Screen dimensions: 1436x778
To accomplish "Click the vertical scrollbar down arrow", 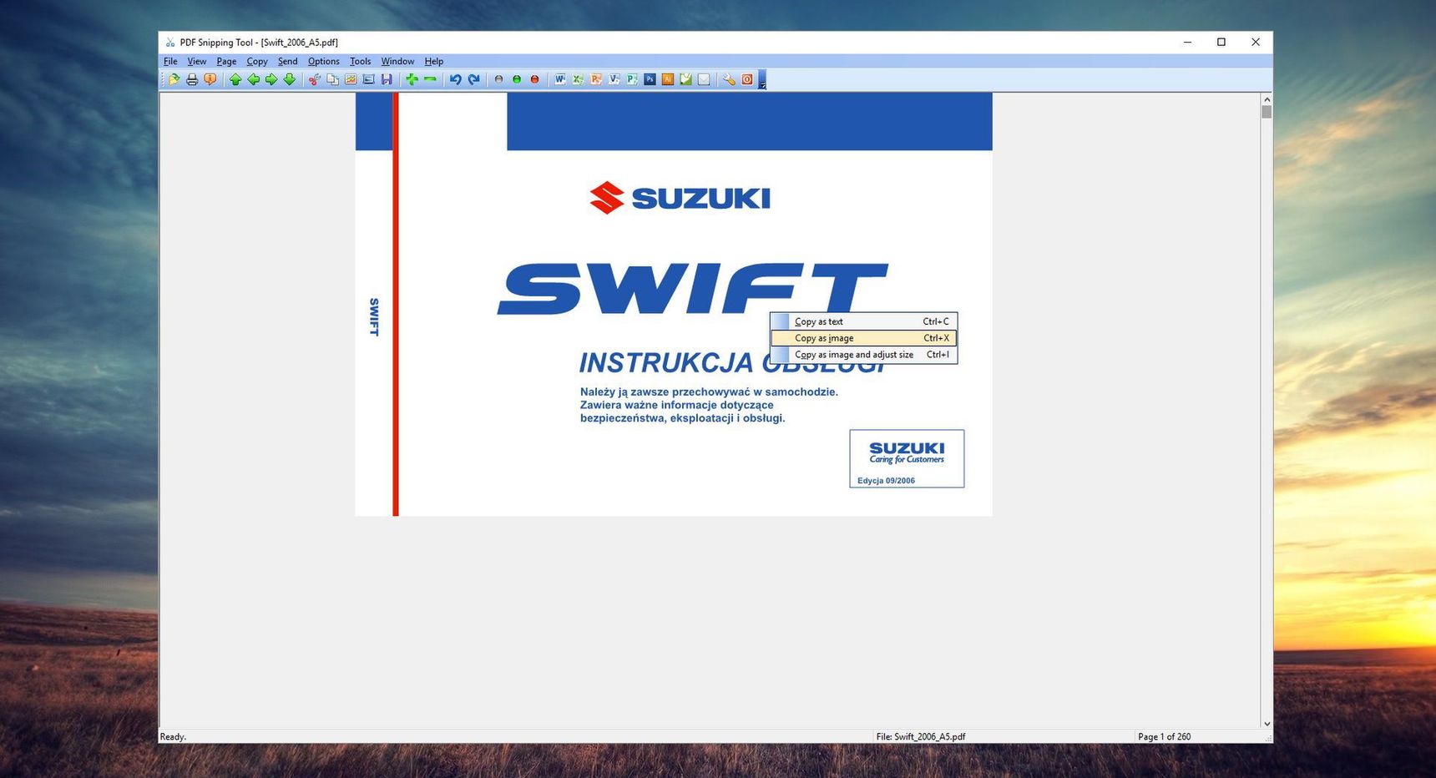I will (1267, 724).
